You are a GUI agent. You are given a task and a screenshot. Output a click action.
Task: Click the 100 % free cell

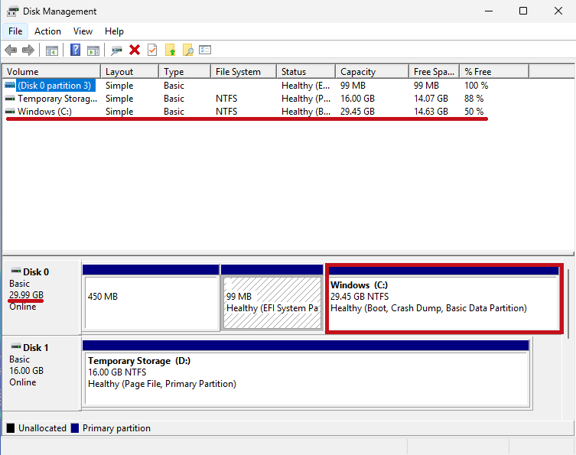(x=476, y=86)
